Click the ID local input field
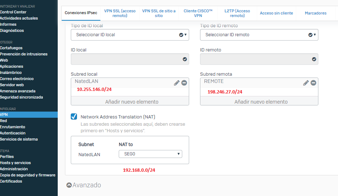Image resolution: width=338 pixels, height=196 pixels. pos(125,59)
